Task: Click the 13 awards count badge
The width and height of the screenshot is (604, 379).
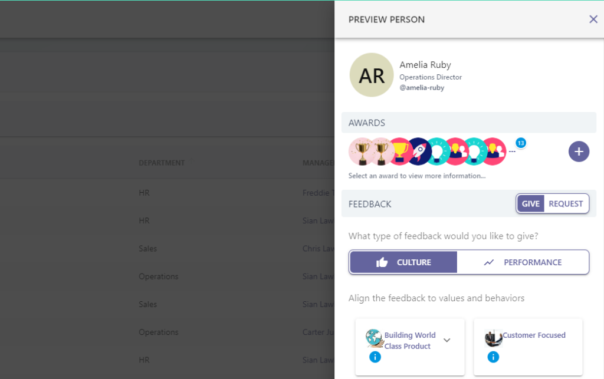Action: [x=521, y=143]
